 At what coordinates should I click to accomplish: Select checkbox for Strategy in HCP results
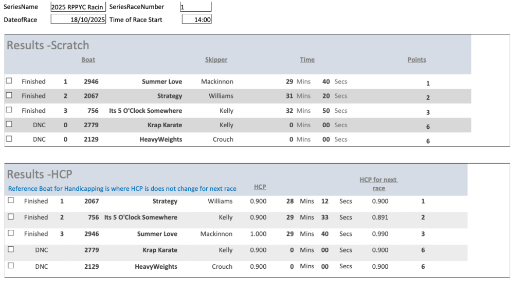point(11,201)
